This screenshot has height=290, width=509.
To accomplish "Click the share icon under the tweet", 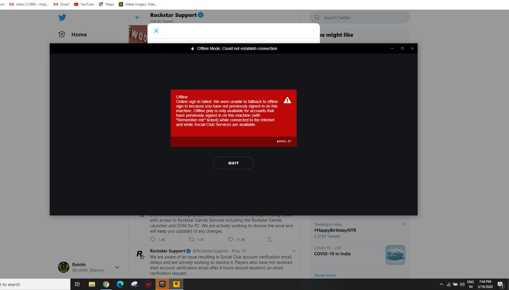I will coord(269,239).
